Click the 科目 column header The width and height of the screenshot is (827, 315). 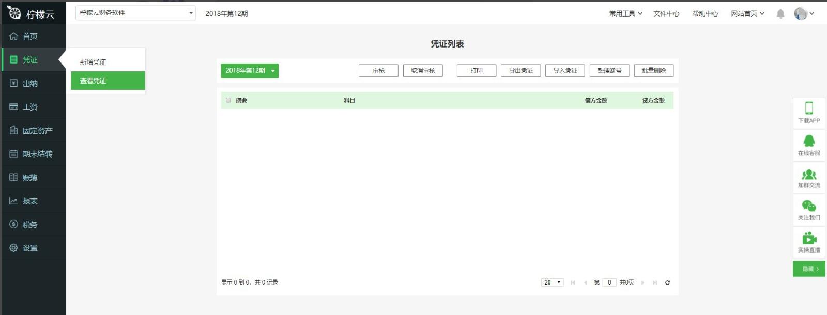point(349,101)
